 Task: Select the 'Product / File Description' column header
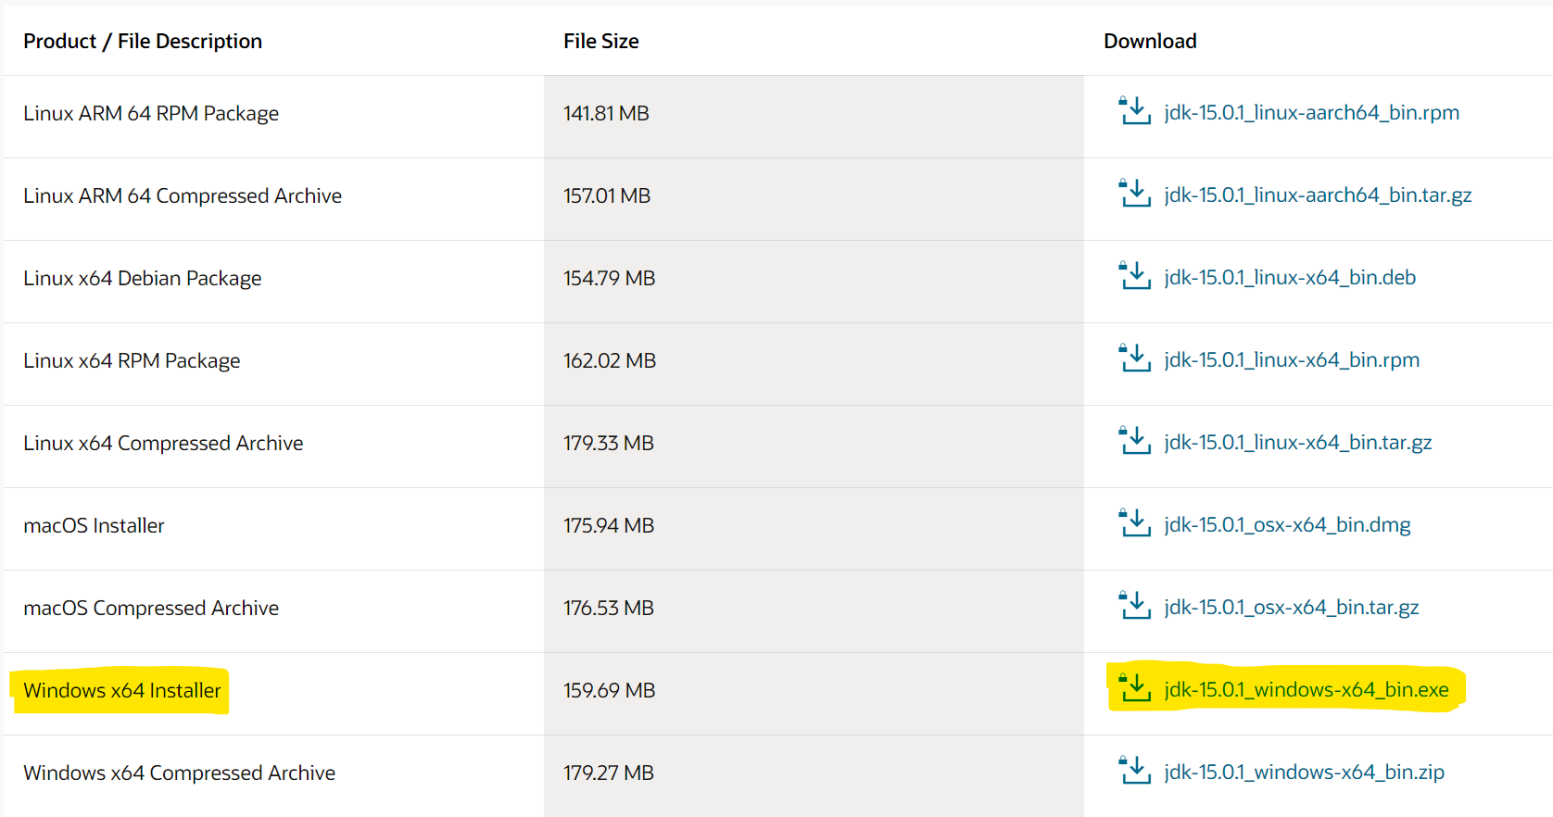[x=143, y=42]
